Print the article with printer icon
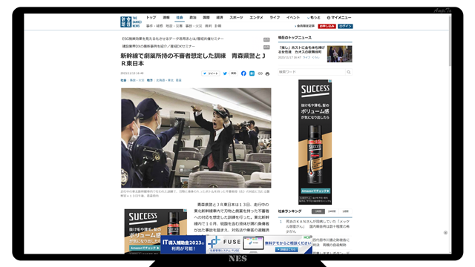This screenshot has height=267, width=475. pos(267,73)
